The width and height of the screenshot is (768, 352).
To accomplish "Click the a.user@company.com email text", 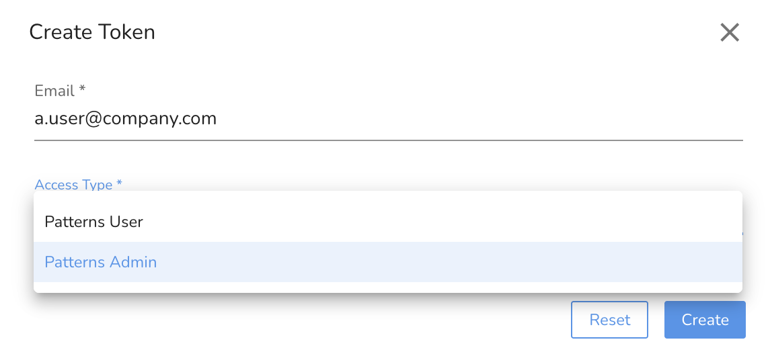I will click(x=125, y=119).
